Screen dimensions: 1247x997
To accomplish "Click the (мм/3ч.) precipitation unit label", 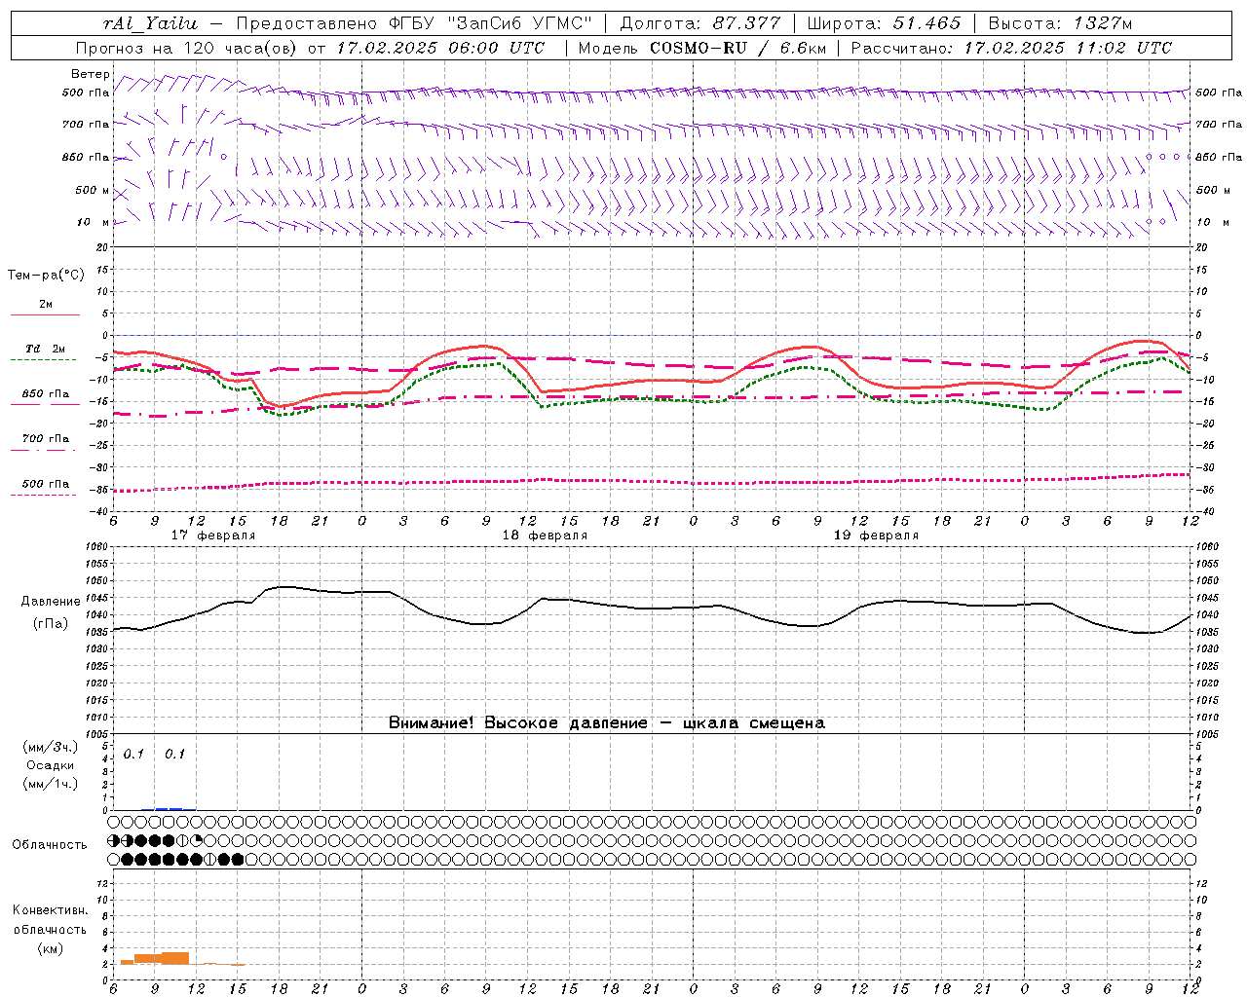I will 51,747.
